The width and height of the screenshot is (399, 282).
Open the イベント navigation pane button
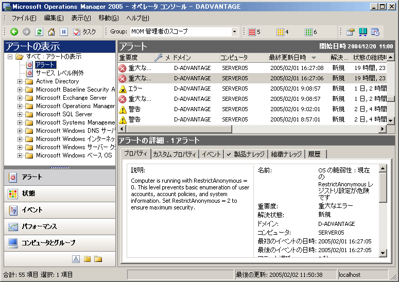click(60, 210)
